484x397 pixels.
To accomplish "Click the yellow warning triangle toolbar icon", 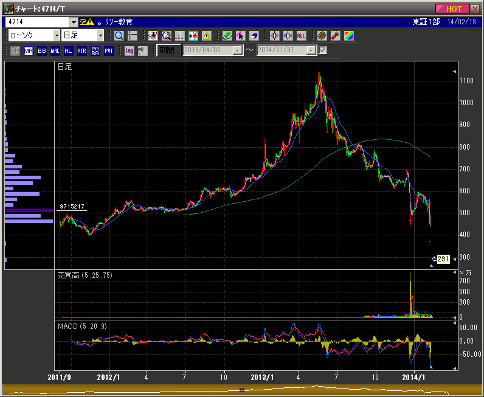I will [206, 36].
